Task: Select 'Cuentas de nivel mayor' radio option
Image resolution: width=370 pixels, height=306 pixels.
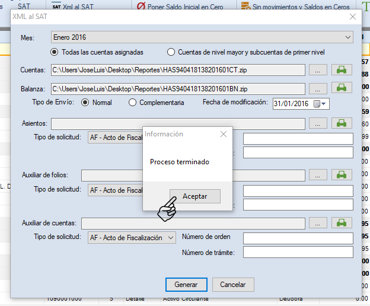Action: click(171, 52)
